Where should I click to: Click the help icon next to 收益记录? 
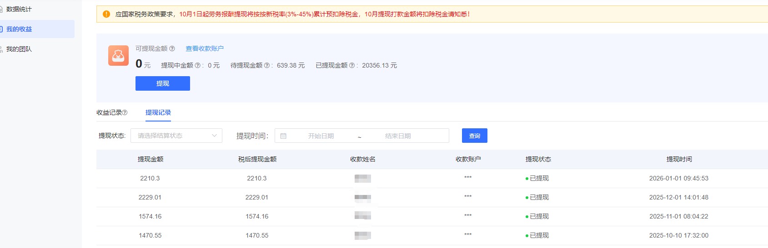(125, 112)
